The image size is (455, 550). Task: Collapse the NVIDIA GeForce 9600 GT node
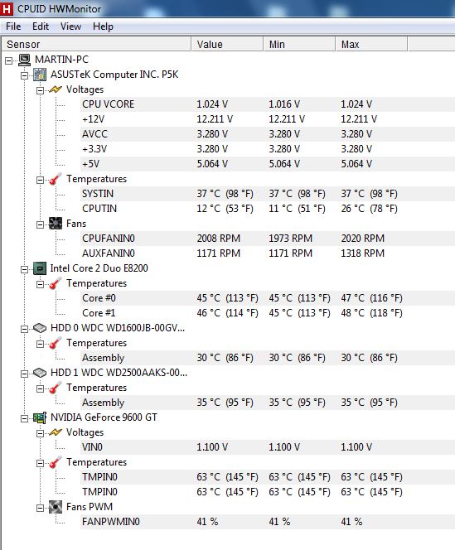coord(24,419)
